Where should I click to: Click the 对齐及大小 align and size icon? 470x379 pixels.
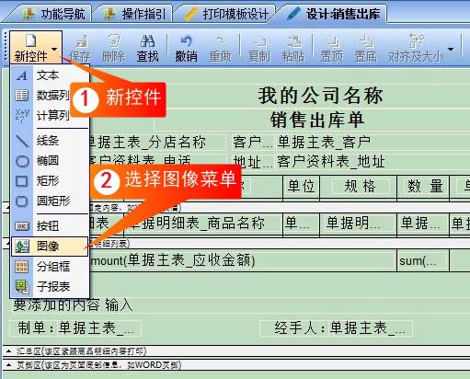point(416,49)
